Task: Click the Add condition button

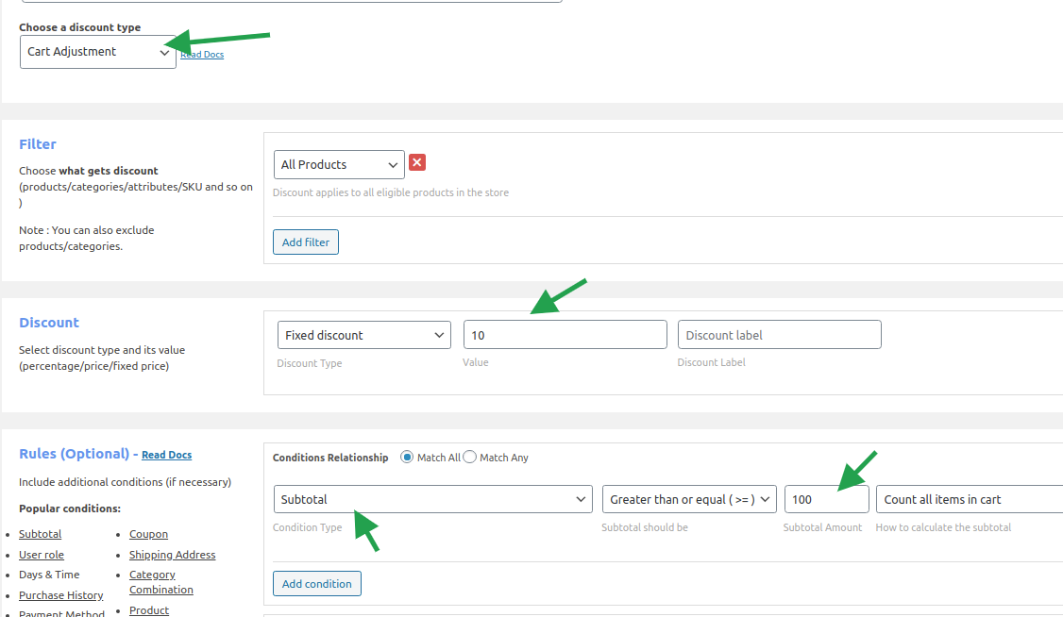Action: coord(316,584)
